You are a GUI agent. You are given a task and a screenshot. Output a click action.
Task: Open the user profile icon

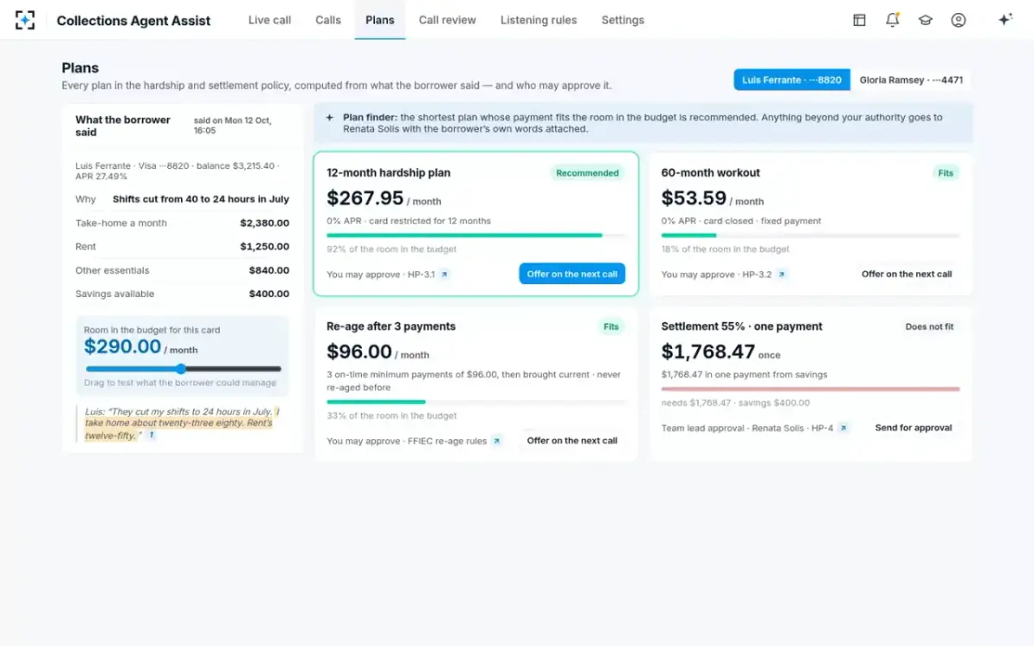(x=958, y=20)
